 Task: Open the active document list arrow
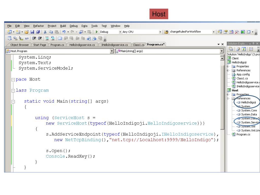[x=219, y=44]
